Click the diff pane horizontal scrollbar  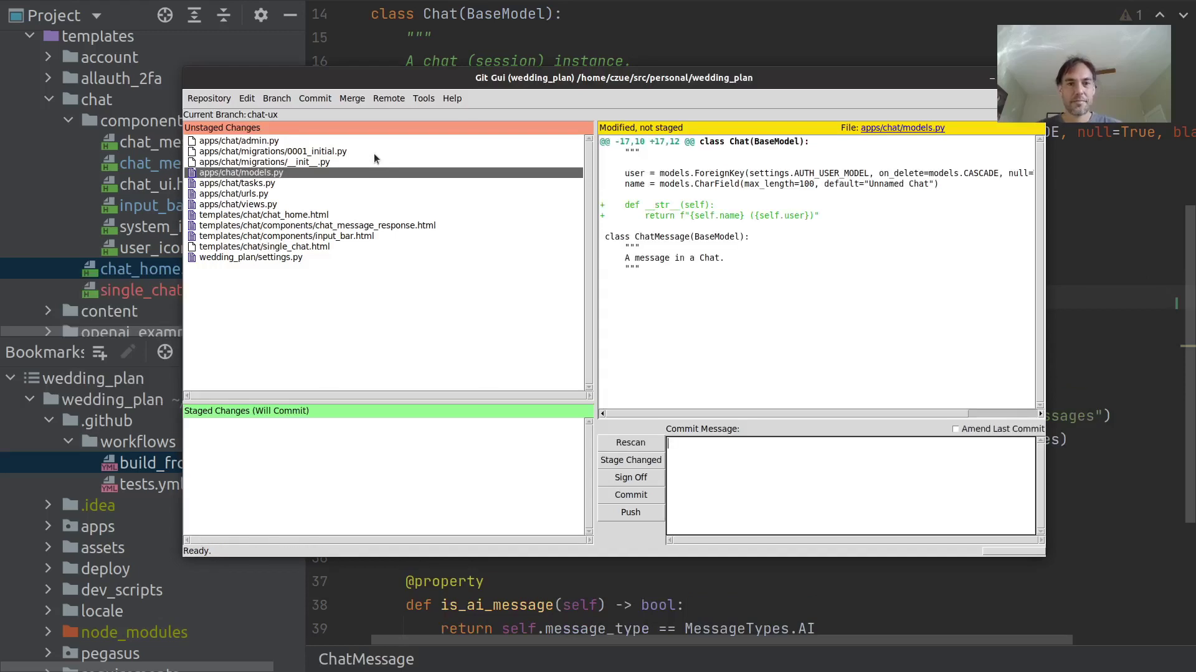(785, 414)
